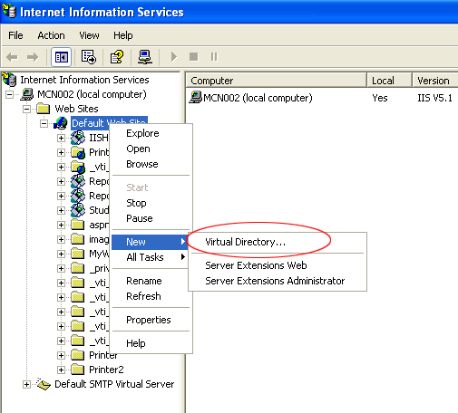This screenshot has width=458, height=413.
Task: Select Open in context menu
Action: [151, 149]
